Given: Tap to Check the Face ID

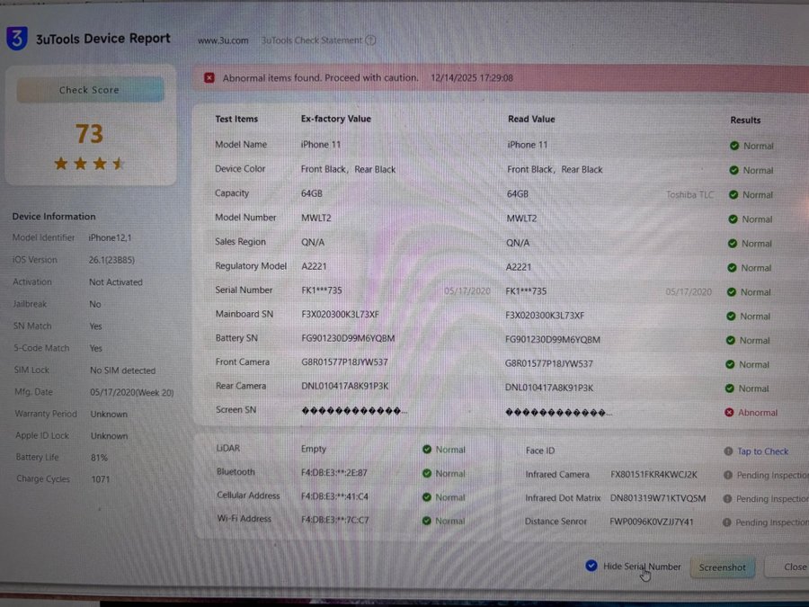Looking at the screenshot, I should [x=762, y=451].
